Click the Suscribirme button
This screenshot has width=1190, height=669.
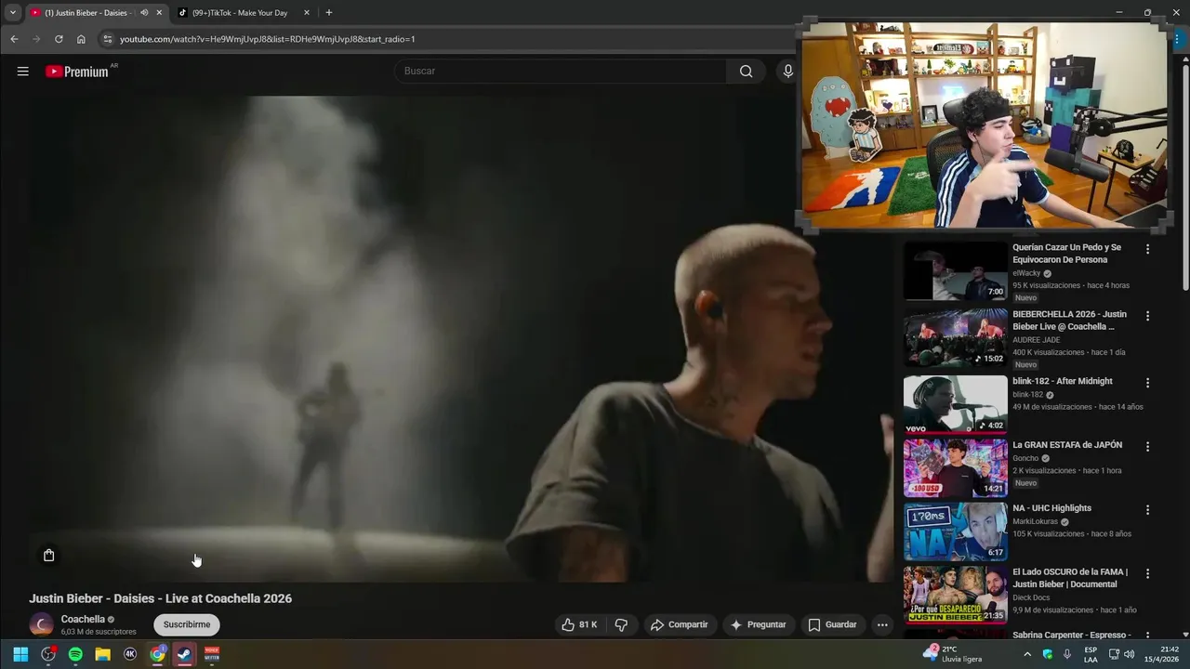pyautogui.click(x=187, y=624)
